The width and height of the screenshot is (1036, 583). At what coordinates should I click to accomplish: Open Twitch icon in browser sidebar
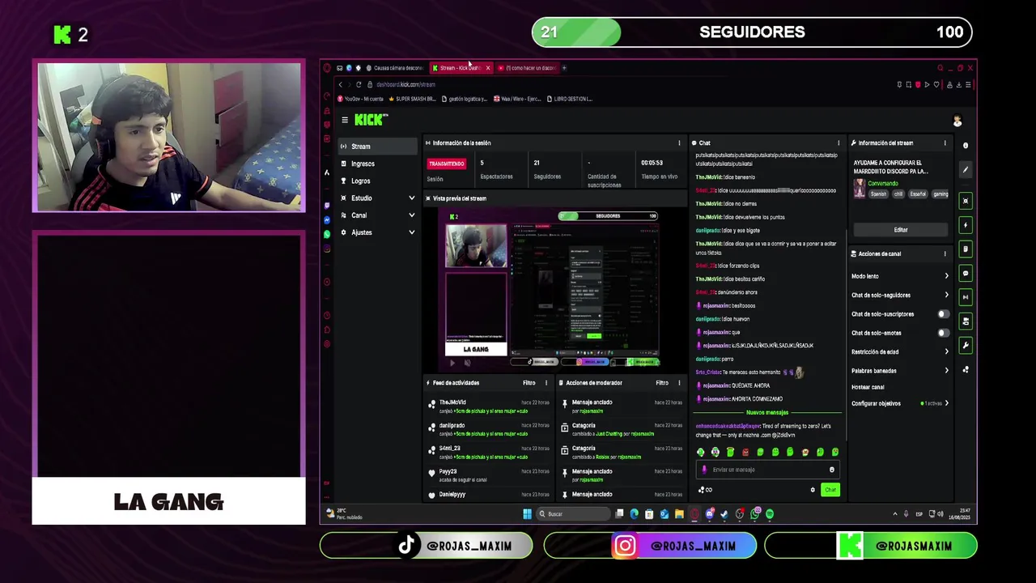coord(327,206)
